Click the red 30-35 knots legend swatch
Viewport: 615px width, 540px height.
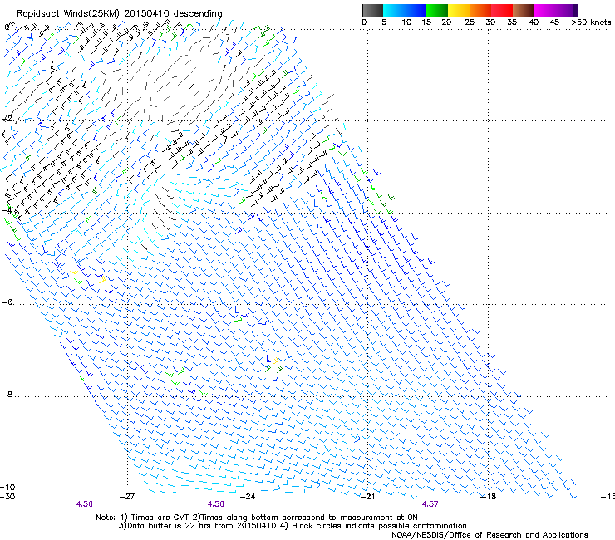tap(502, 10)
